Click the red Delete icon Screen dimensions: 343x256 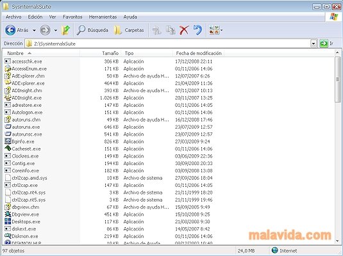click(184, 30)
